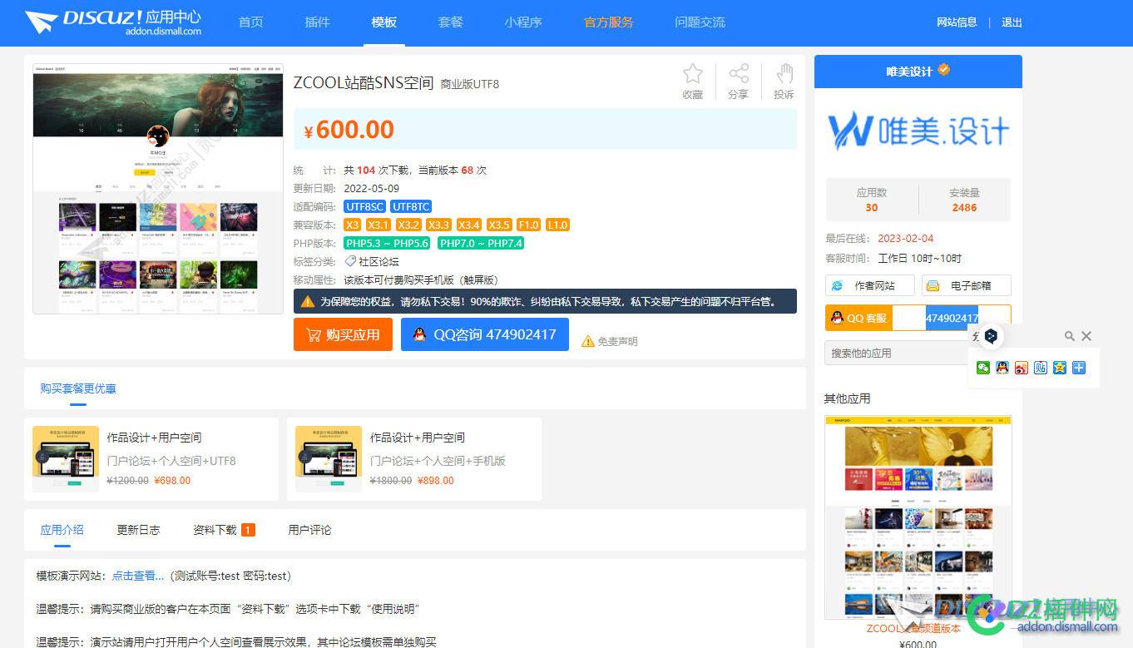
Task: Focus the 搜索他的应用 search field
Action: (897, 353)
